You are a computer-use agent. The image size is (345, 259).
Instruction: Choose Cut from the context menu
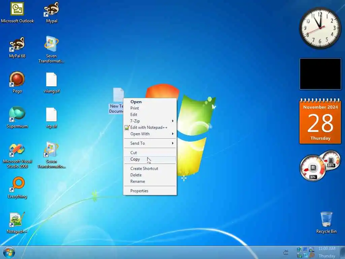[150, 153]
